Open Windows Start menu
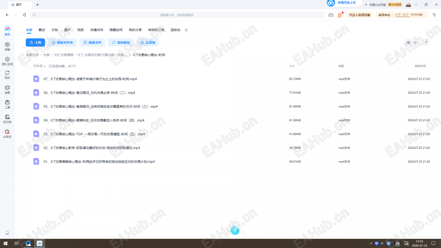This screenshot has width=441, height=248. [x=5, y=243]
